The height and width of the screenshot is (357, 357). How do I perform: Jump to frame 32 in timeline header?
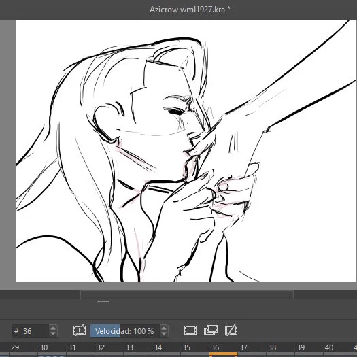tap(101, 347)
